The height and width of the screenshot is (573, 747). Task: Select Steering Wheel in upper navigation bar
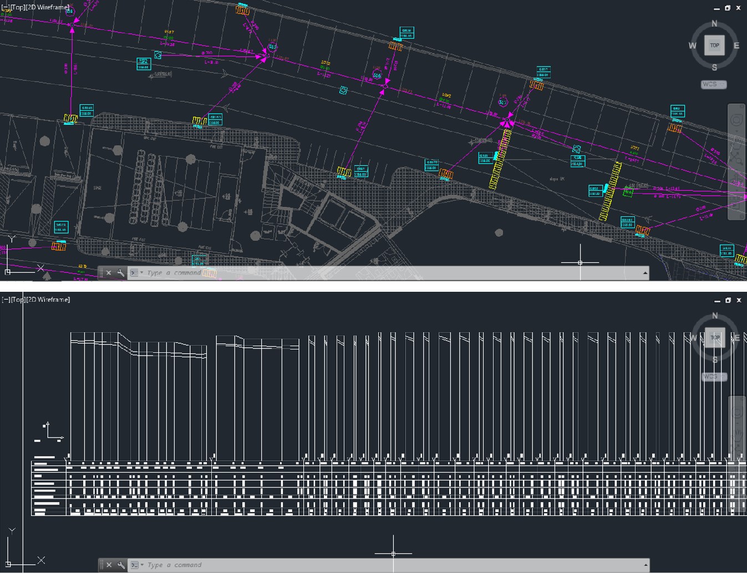736,120
